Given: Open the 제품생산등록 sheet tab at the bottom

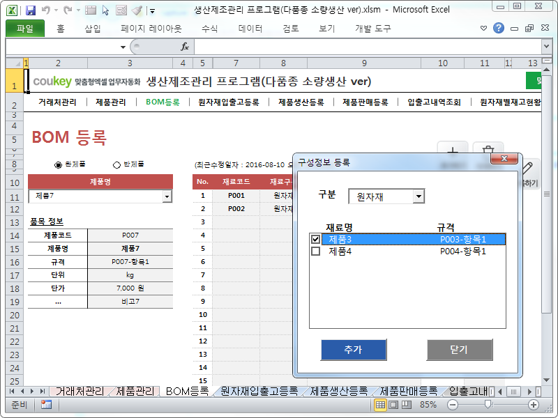Looking at the screenshot, I should tap(339, 392).
